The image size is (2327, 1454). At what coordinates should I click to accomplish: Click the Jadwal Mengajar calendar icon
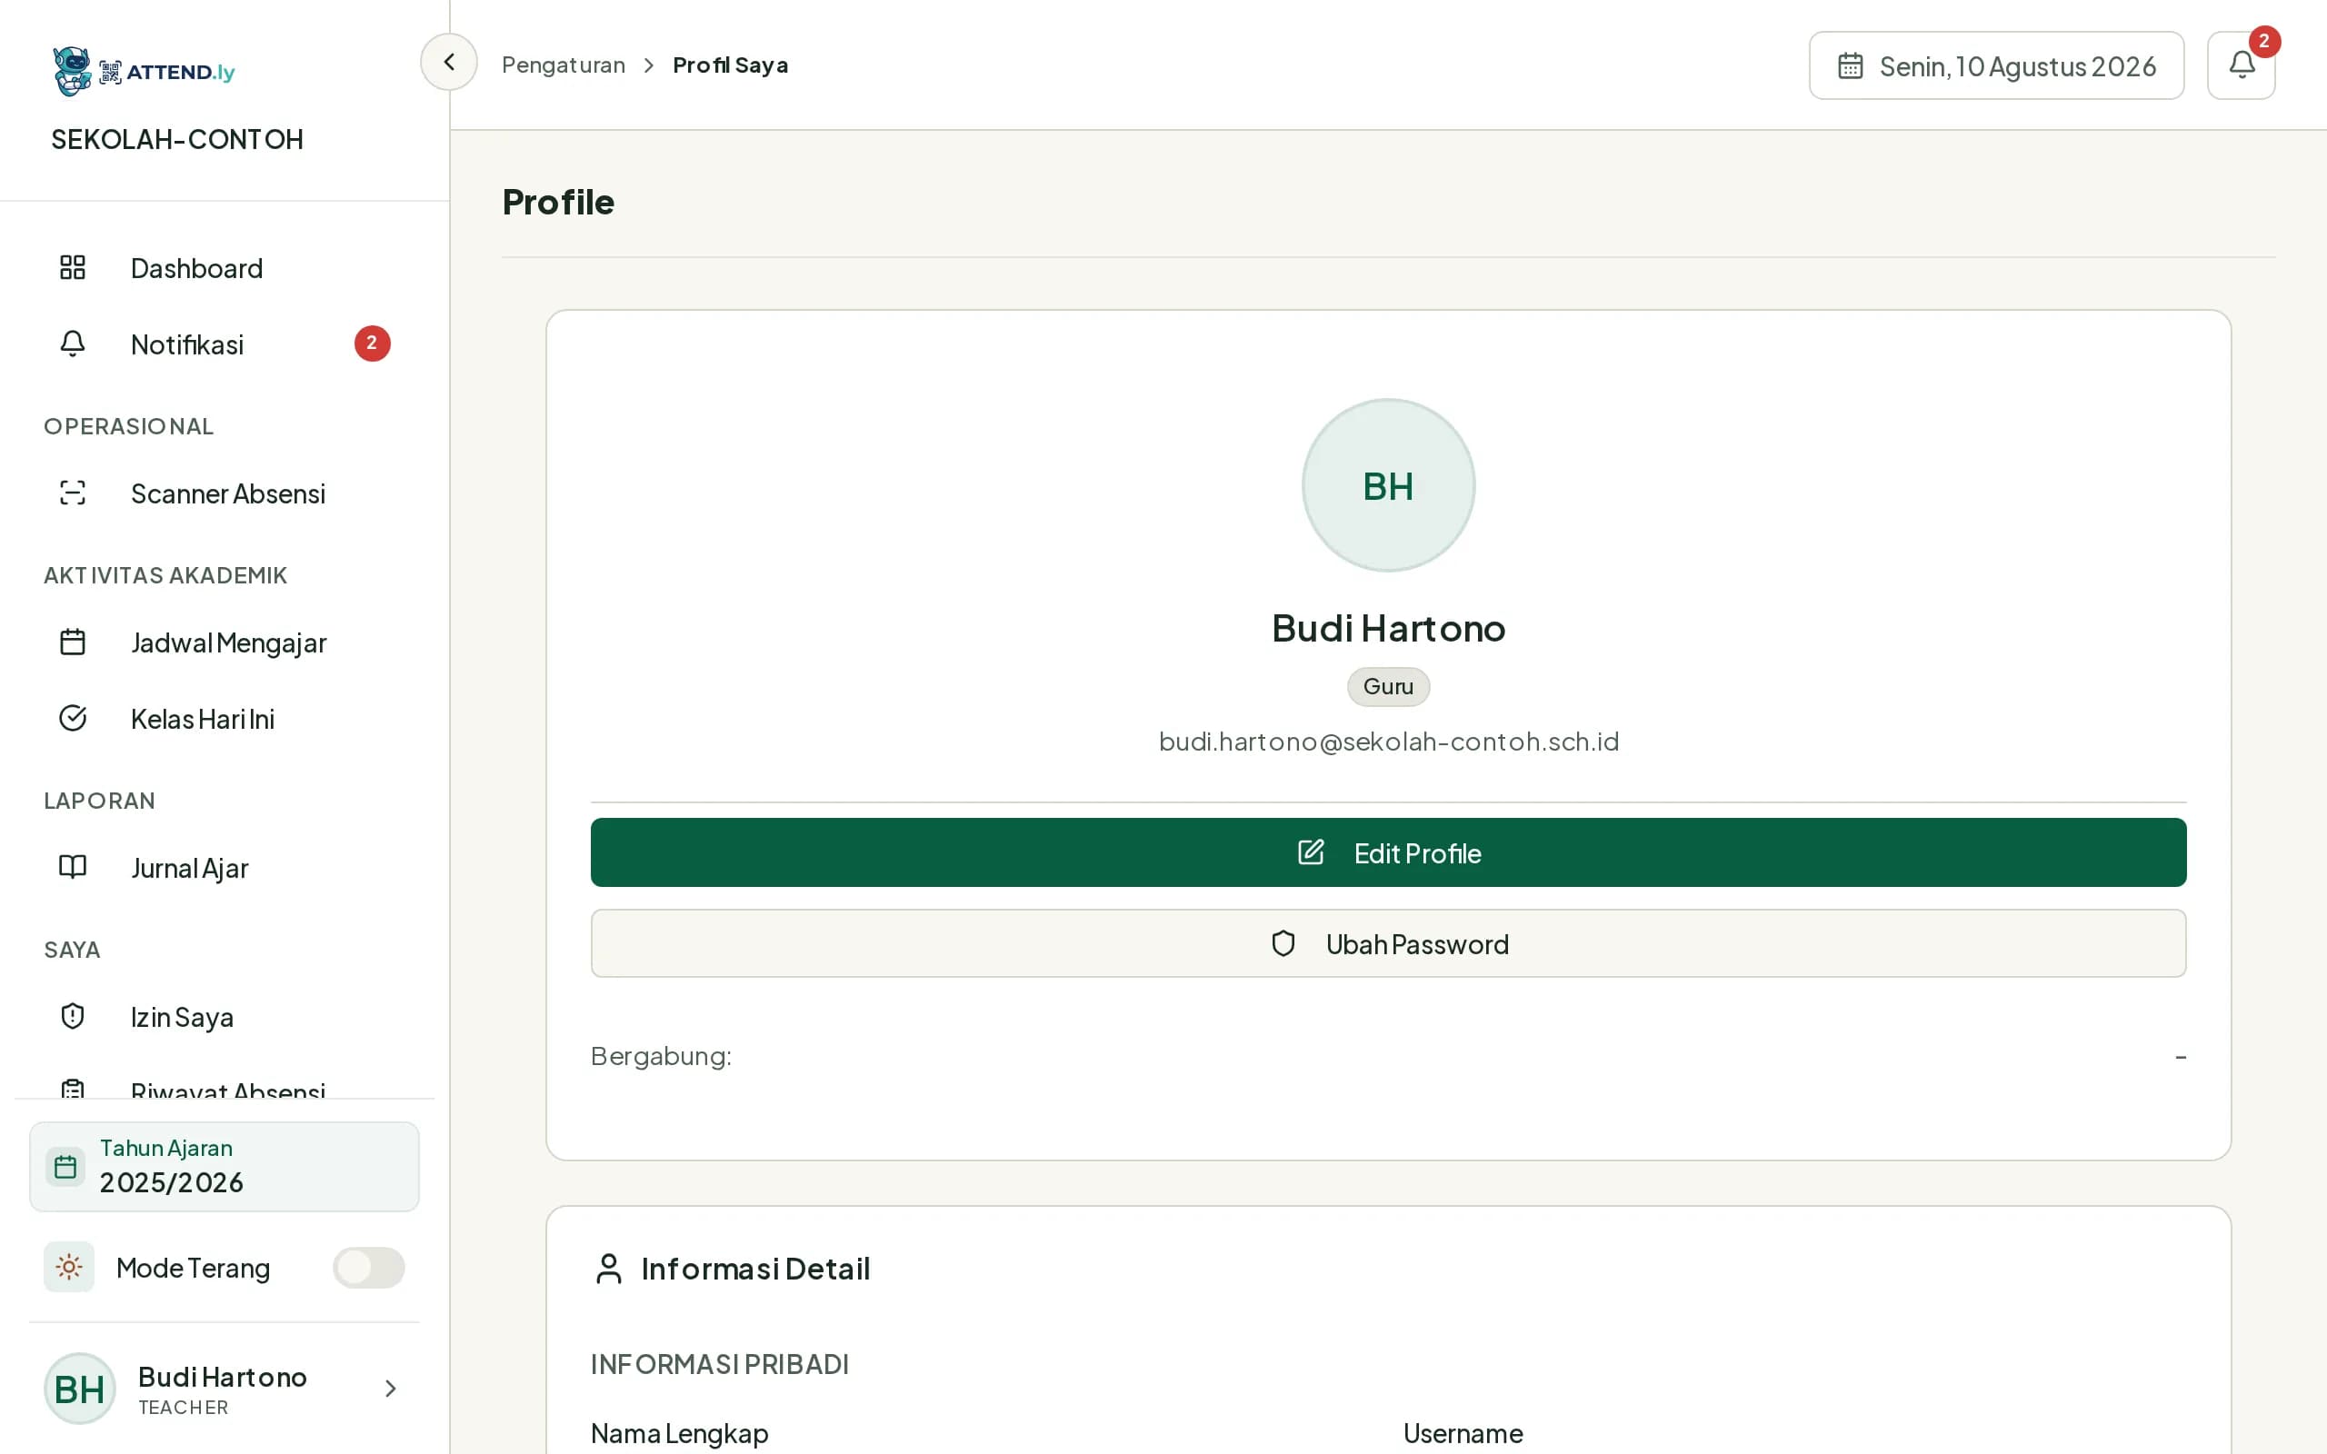[73, 642]
